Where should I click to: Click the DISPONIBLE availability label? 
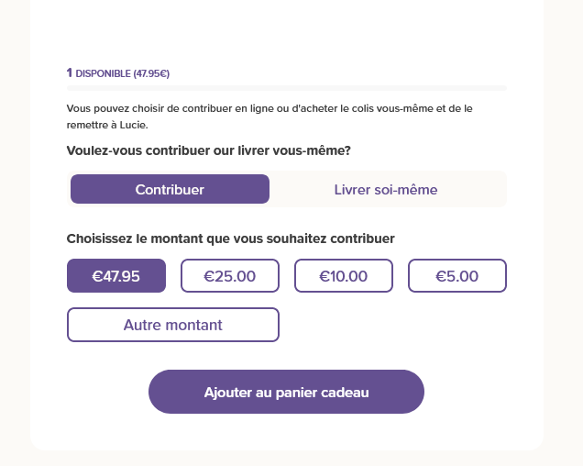click(103, 73)
